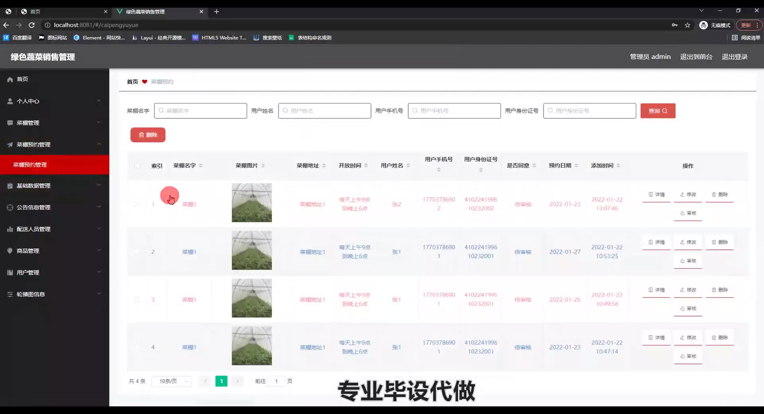This screenshot has width=764, height=414.
Task: Toggle the select-all checkbox in table header
Action: click(137, 166)
